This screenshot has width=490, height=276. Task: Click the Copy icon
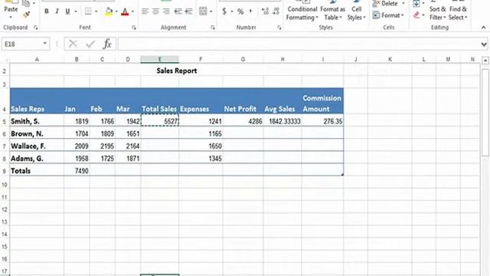(x=26, y=3)
